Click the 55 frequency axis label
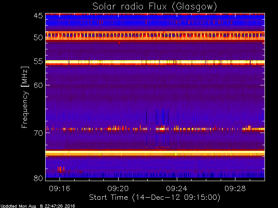 pos(38,62)
